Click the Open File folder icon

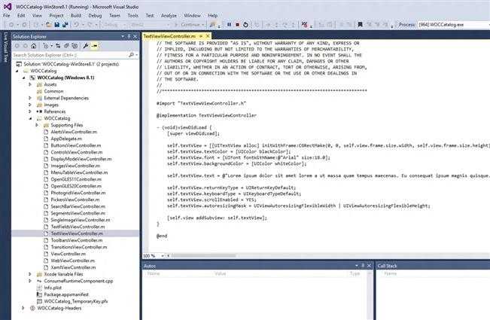coord(49,24)
